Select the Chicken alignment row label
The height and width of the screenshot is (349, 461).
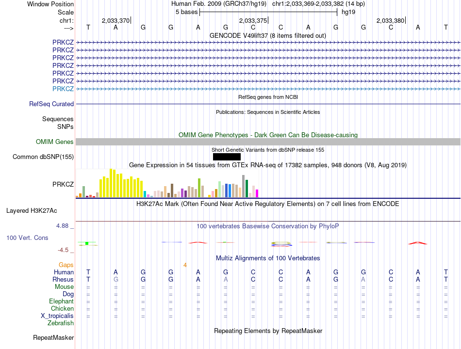pos(62,309)
